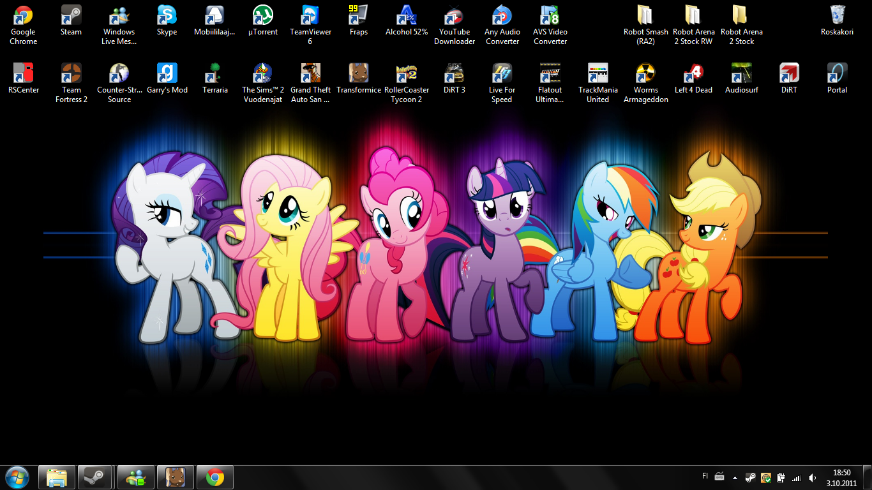Click the orange globe security tray icon
The height and width of the screenshot is (490, 872).
(766, 477)
